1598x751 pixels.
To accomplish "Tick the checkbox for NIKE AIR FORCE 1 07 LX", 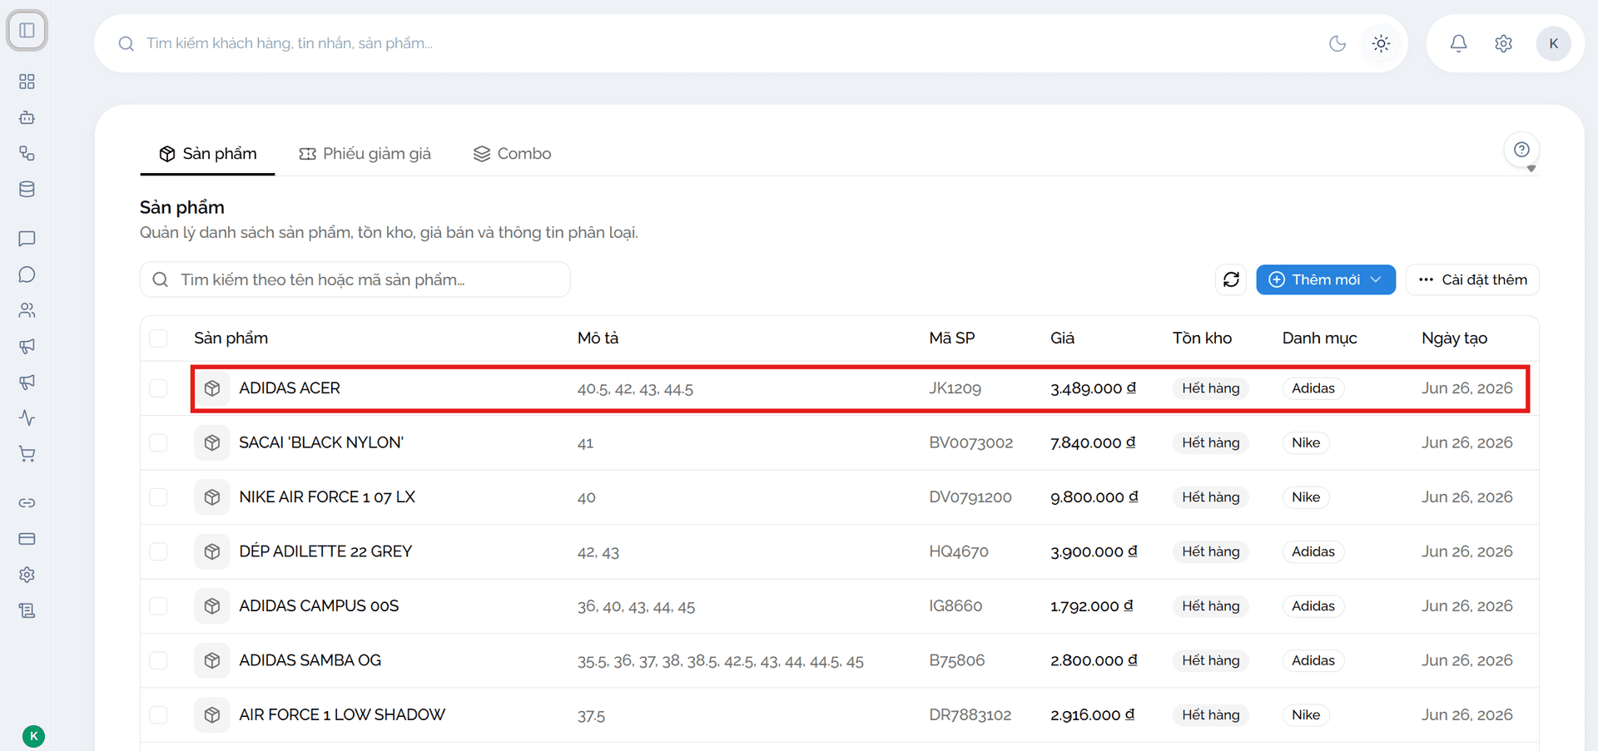I will 158,497.
